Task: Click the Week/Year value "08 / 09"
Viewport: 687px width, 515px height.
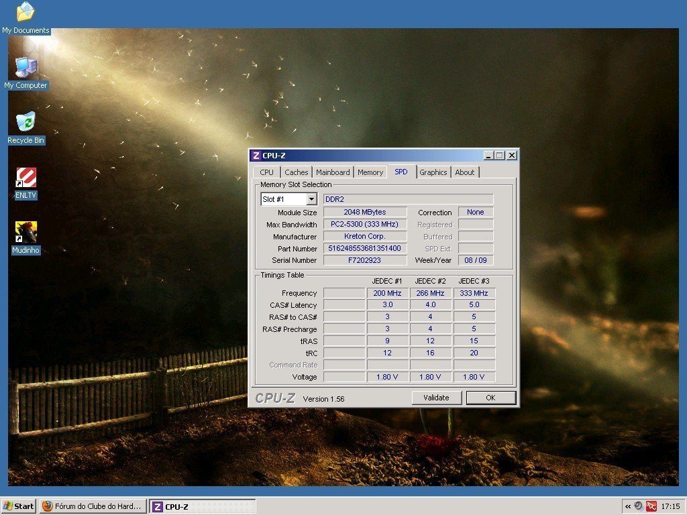Action: (476, 260)
